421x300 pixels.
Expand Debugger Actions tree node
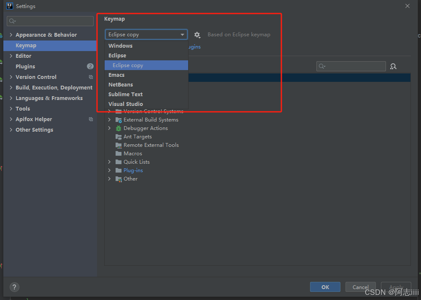(109, 128)
